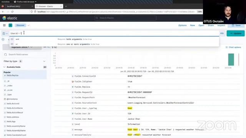Select the _type field in sidebar
246x138 pixels.
[9, 95]
